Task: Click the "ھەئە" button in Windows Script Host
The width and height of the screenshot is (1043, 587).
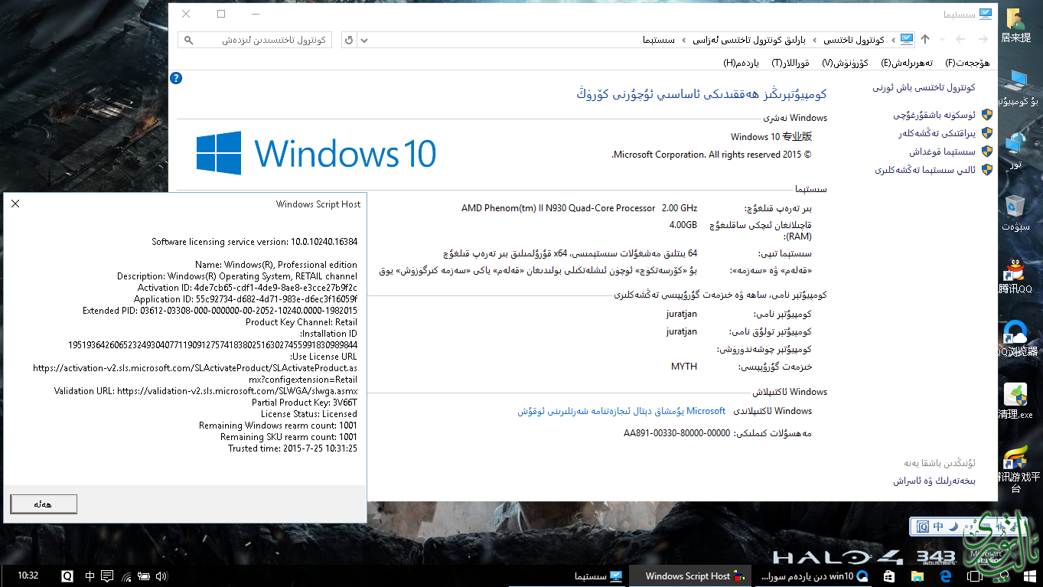Action: coord(44,504)
